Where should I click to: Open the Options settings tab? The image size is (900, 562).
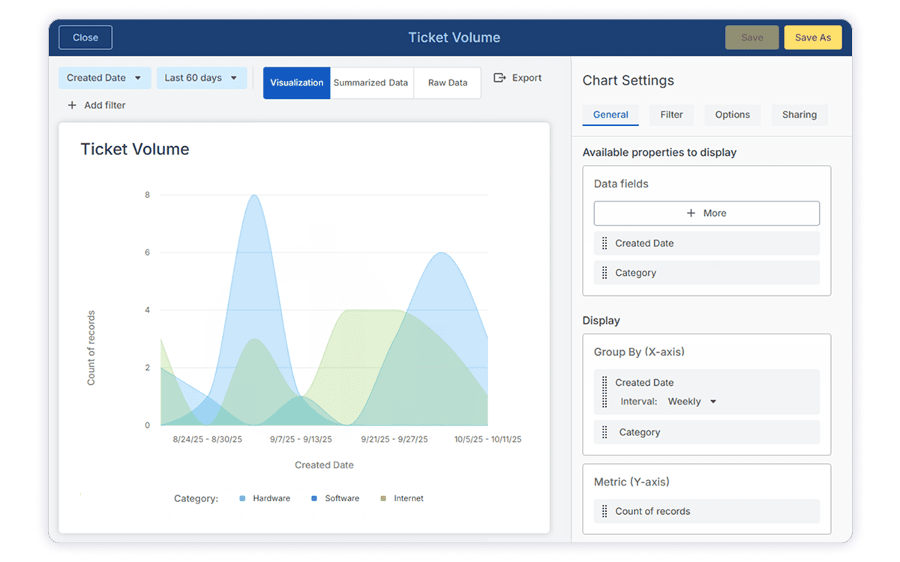(x=733, y=115)
